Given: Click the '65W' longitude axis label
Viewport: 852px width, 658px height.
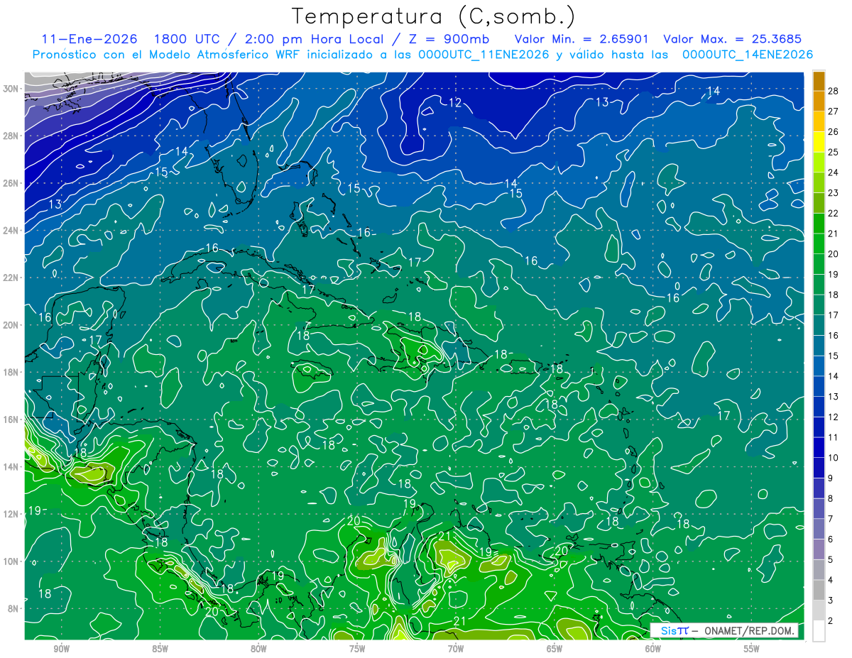Looking at the screenshot, I should tap(555, 649).
